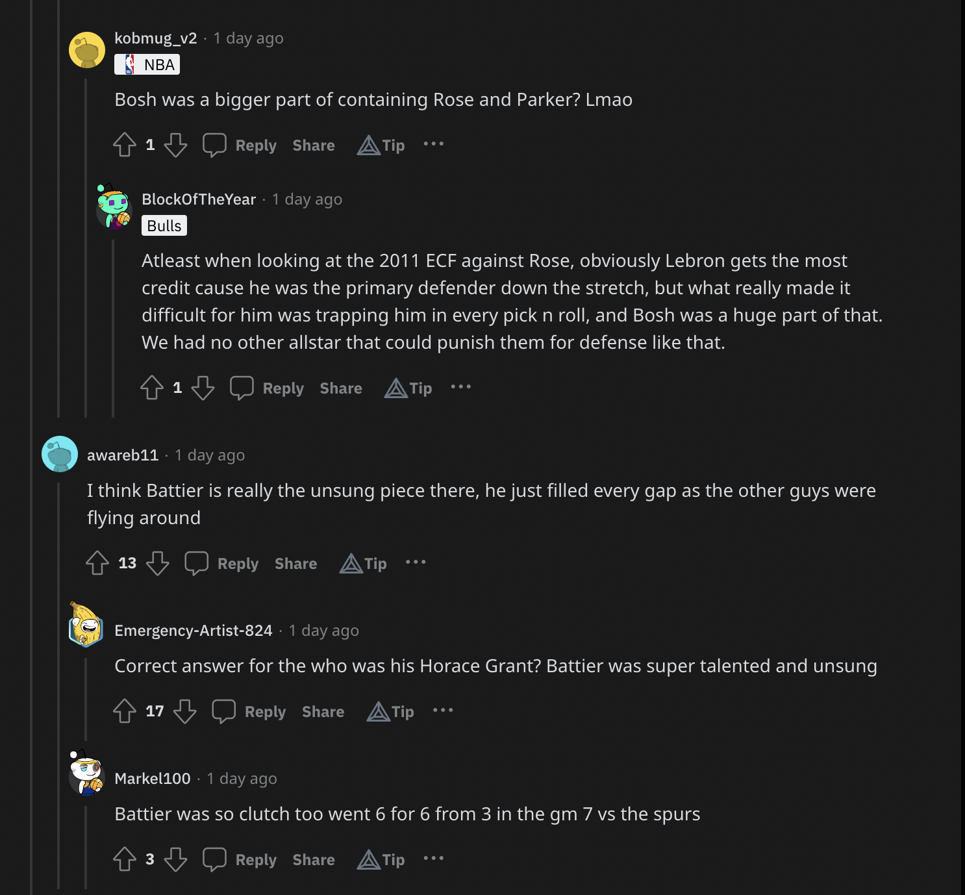Downvote BlockOfTheYear's comment
The height and width of the screenshot is (895, 965).
(203, 388)
